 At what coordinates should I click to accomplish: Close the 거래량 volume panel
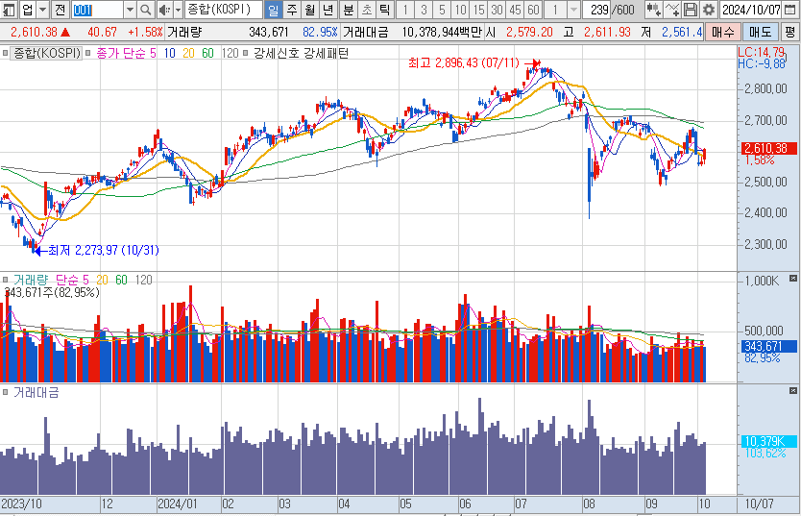point(792,279)
